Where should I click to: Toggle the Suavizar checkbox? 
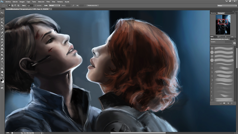[x=35, y=6]
